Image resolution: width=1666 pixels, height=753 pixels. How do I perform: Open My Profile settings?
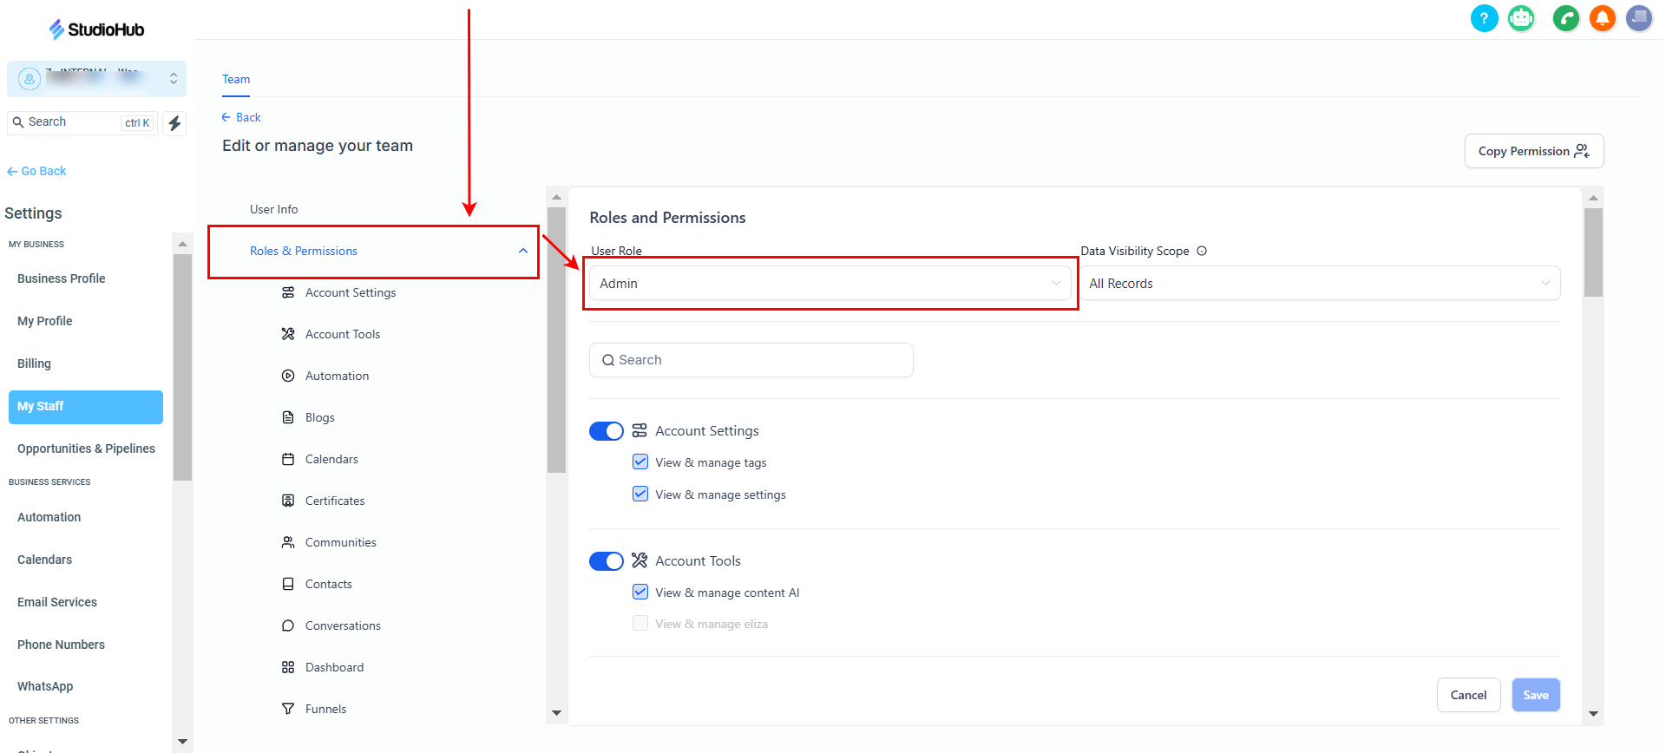click(x=45, y=321)
